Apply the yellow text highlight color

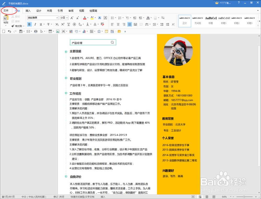(92, 18)
